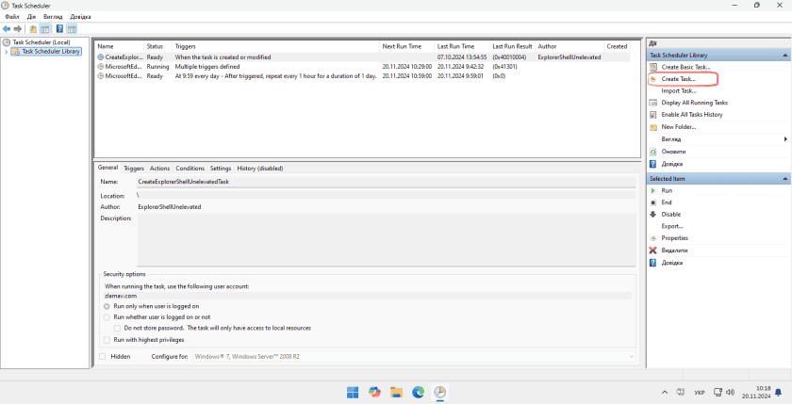792x404 pixels.
Task: Disable the selected task using the down-arrow icon
Action: click(x=653, y=214)
